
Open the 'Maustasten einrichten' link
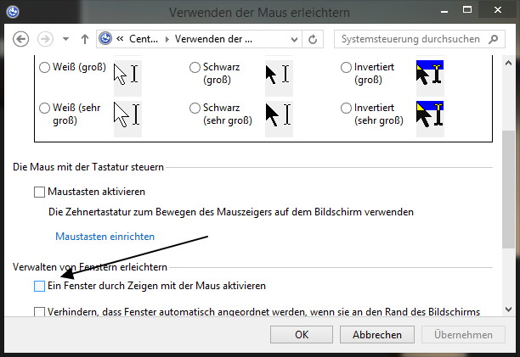tap(105, 237)
